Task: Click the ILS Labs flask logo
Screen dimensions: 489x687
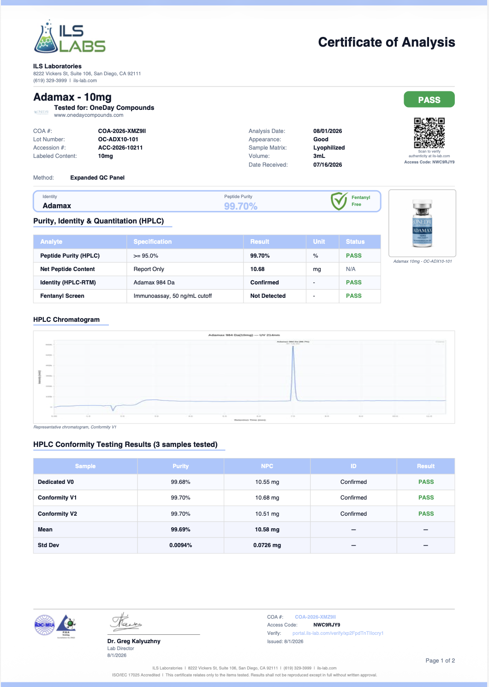Action: click(70, 36)
